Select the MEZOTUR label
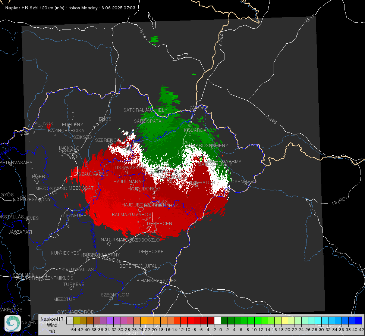 64,299
